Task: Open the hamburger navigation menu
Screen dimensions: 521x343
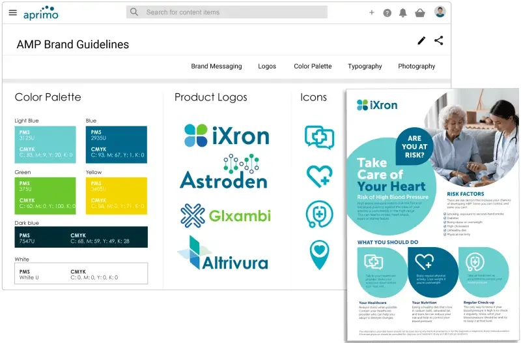Action: (x=12, y=12)
